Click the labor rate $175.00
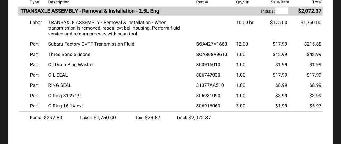The width and height of the screenshot is (341, 144). coord(278,22)
